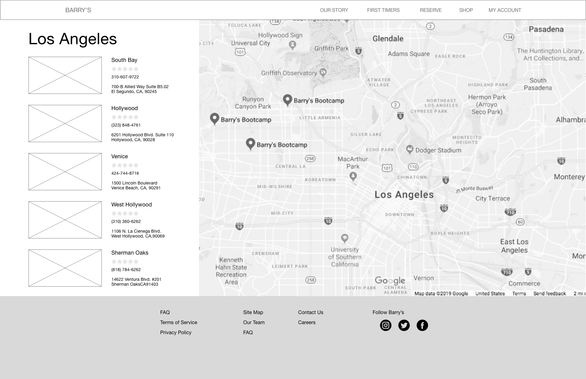Open the Terms of Service link

point(179,322)
